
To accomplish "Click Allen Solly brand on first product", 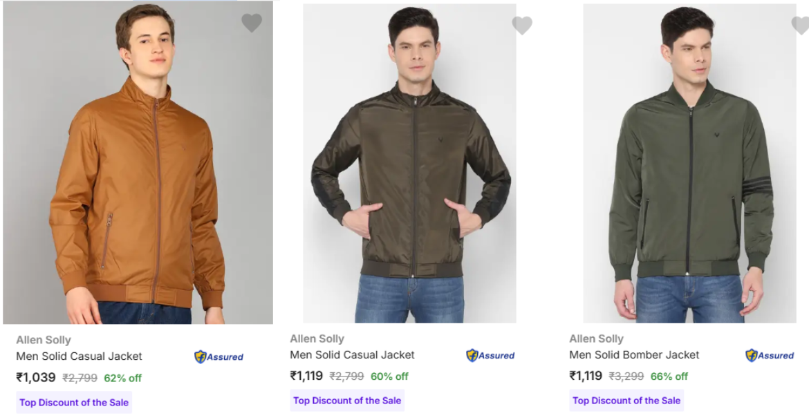I will pos(44,340).
